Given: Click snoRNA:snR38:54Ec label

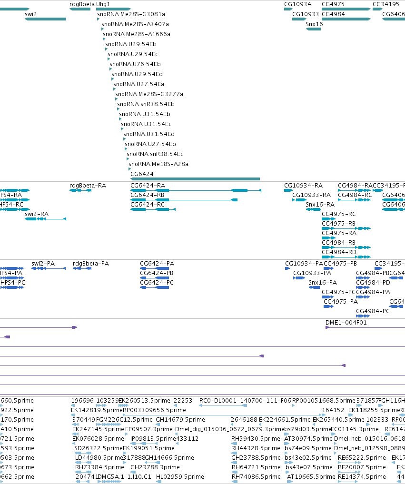Looking at the screenshot, I should [155, 154].
